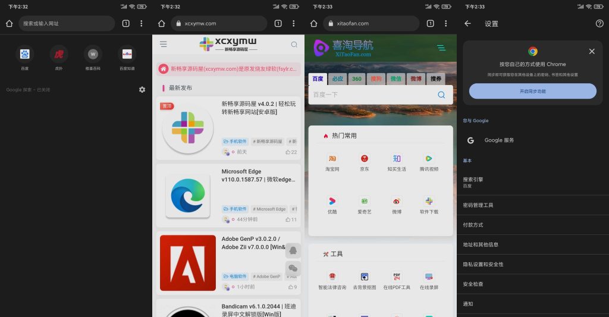The image size is (609, 317).
Task: Tap the home icon beside the xcxymw.com address
Action: coord(162,23)
